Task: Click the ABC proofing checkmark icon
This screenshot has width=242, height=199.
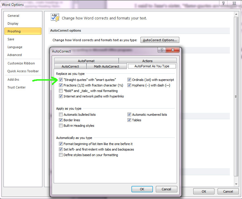Action: click(x=55, y=17)
